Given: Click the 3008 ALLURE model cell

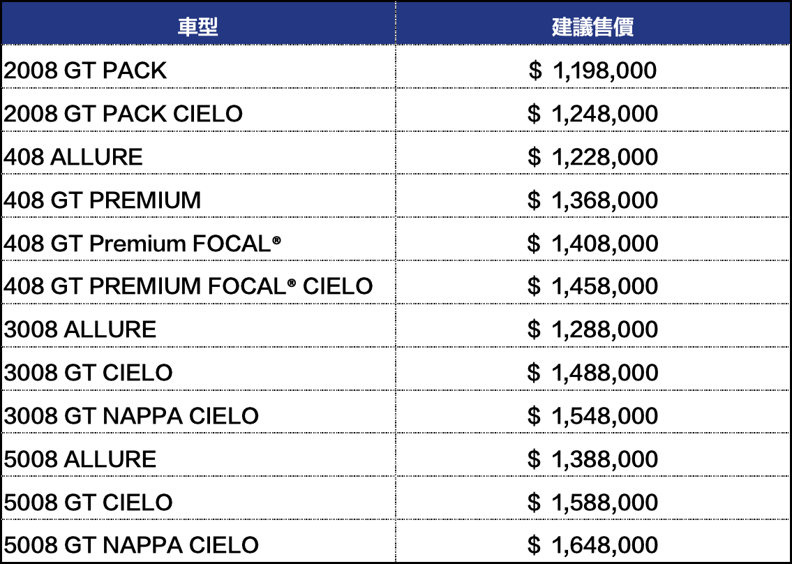Looking at the screenshot, I should pos(80,329).
